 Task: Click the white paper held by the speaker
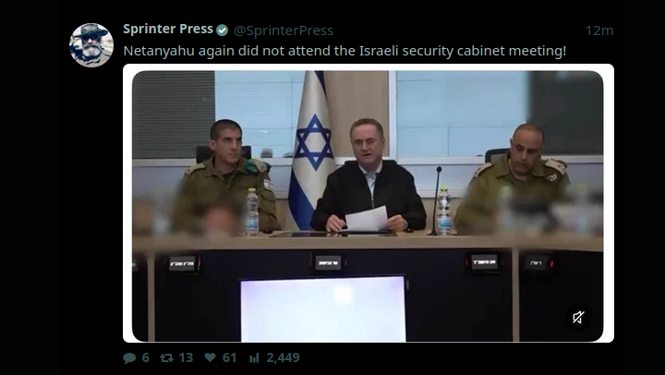coord(367,219)
